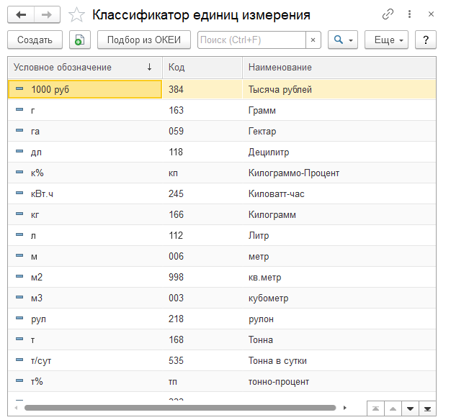Create new item by copying icon

pos(80,40)
